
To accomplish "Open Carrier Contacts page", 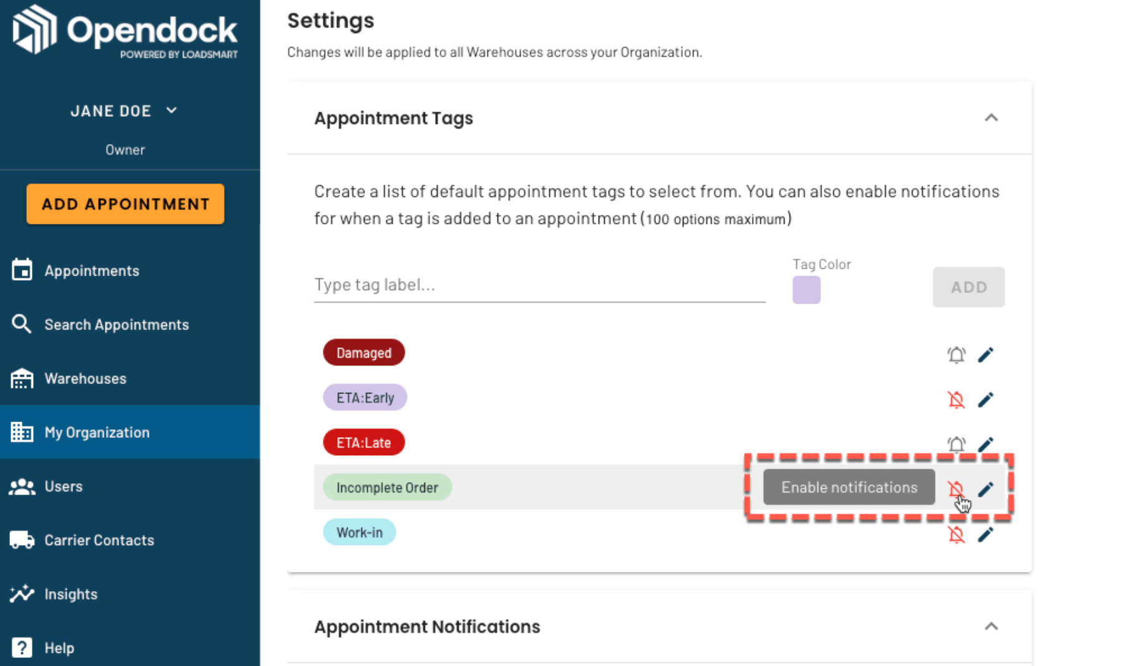I will click(x=99, y=540).
